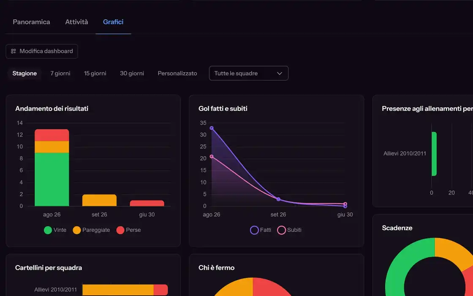Switch to the Panoramica tab
The image size is (473, 296).
(31, 22)
